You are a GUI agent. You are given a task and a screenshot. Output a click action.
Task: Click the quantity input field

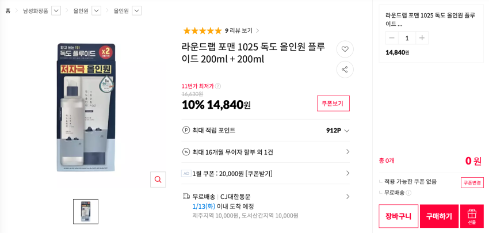pyautogui.click(x=407, y=38)
